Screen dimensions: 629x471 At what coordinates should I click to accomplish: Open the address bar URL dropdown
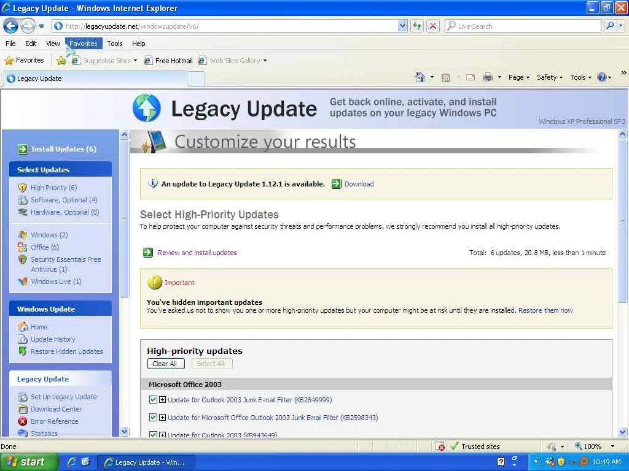coord(403,26)
